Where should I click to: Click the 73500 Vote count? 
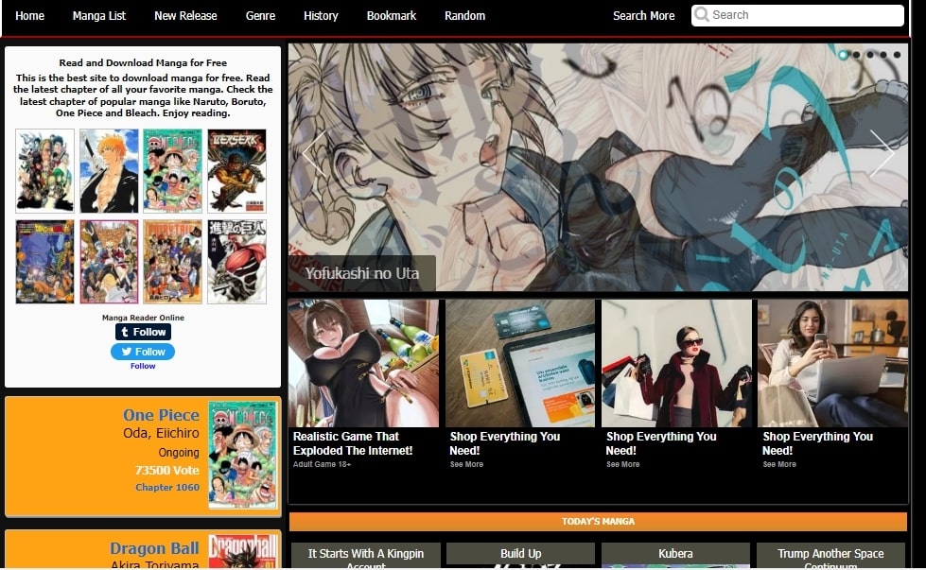coord(167,471)
